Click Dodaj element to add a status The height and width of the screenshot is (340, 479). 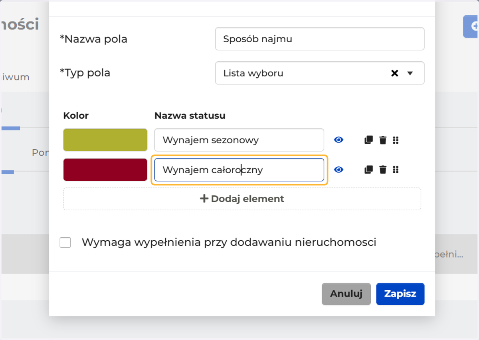coord(242,199)
